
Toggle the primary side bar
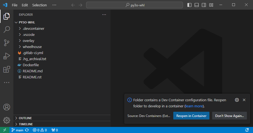coord(189,5)
